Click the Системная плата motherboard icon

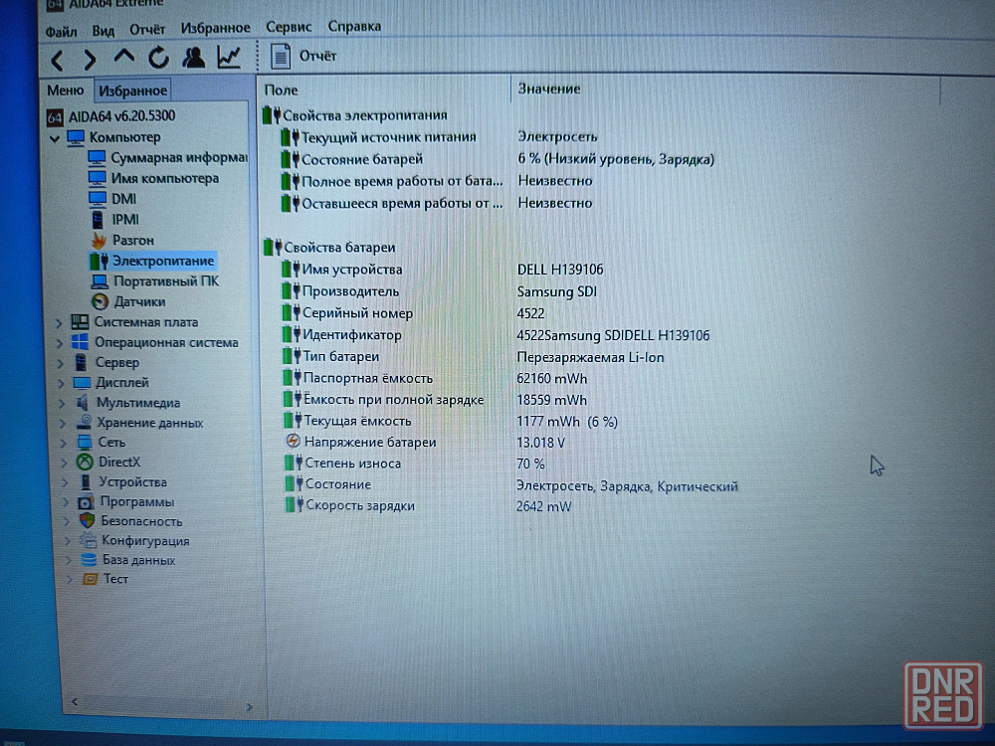click(80, 322)
